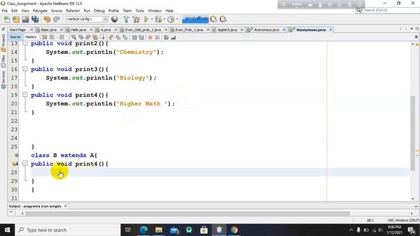
Task: Click the New File toolbar icon
Action: pyautogui.click(x=7, y=19)
